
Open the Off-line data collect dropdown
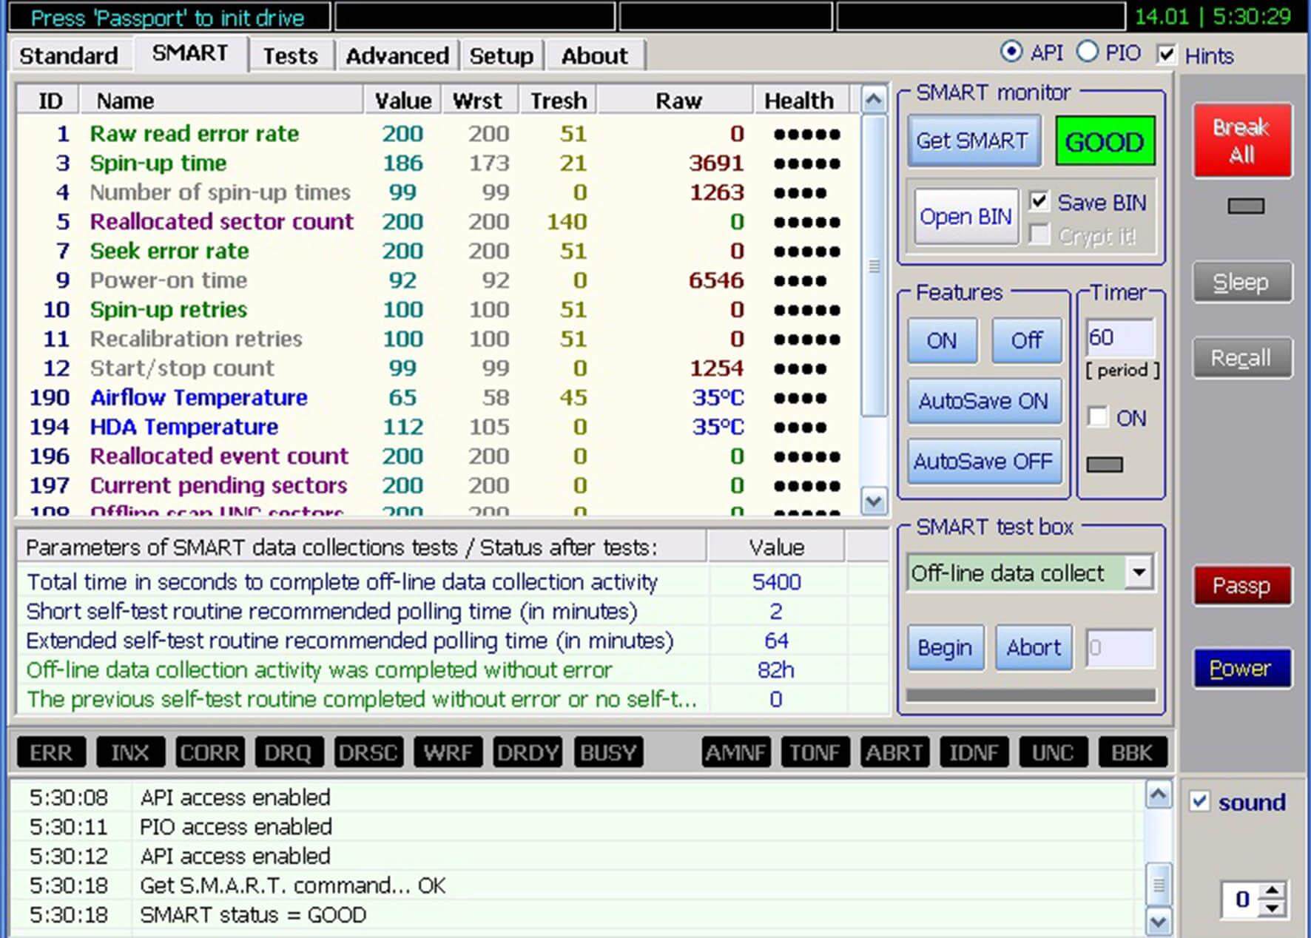click(x=1139, y=573)
